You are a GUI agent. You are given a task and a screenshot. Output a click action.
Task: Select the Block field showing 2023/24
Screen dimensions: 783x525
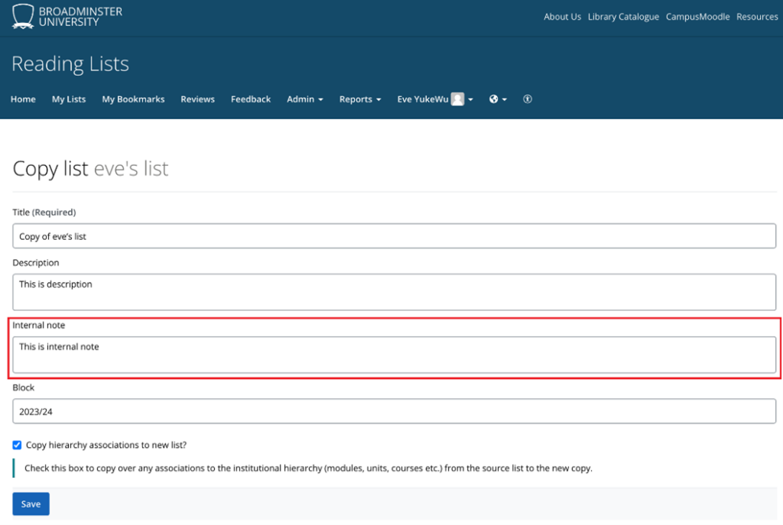394,411
